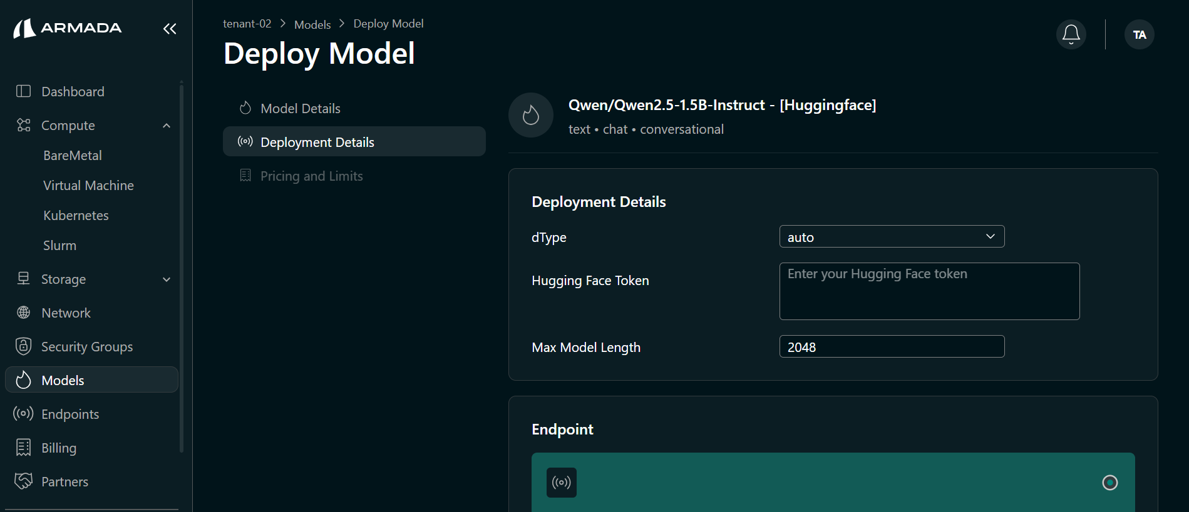Screen dimensions: 1189x512
Task: Focus the Hugging Face Token field
Action: [x=929, y=291]
